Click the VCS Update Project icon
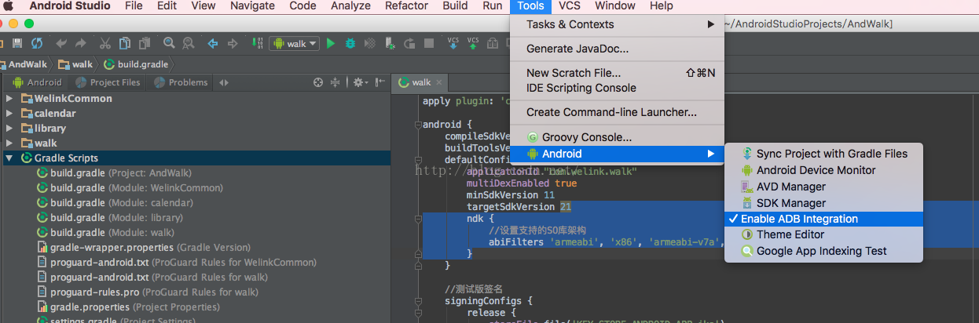Image resolution: width=979 pixels, height=323 pixels. click(x=453, y=44)
